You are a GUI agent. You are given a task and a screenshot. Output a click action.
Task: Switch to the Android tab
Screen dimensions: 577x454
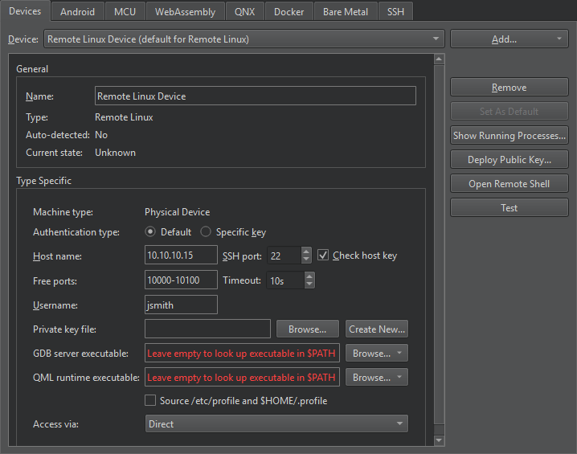point(77,12)
